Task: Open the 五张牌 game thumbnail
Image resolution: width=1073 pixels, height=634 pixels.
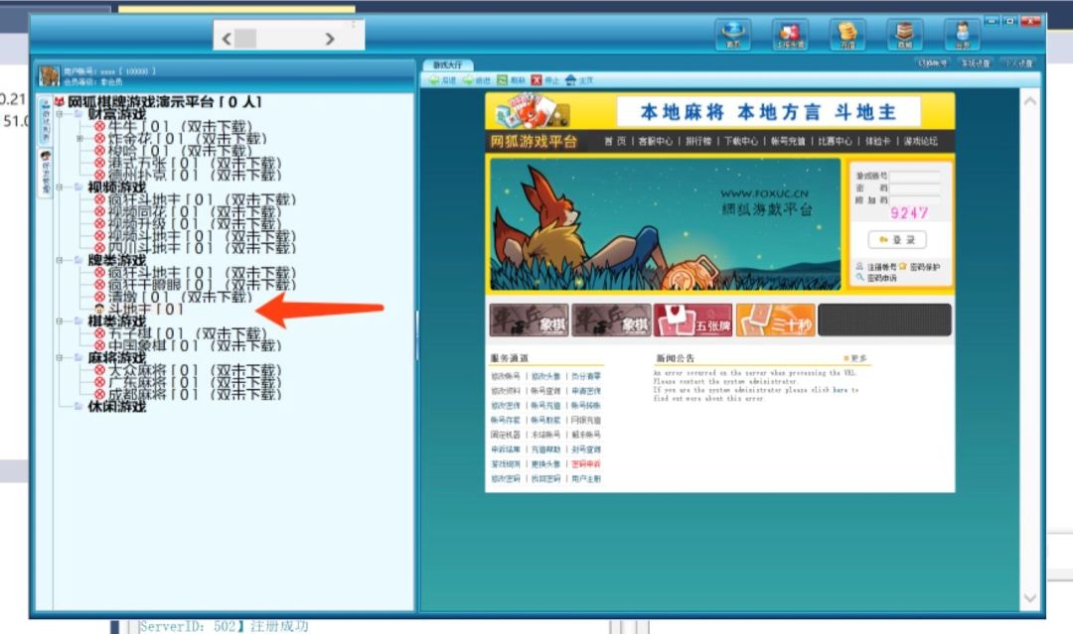Action: pos(692,320)
